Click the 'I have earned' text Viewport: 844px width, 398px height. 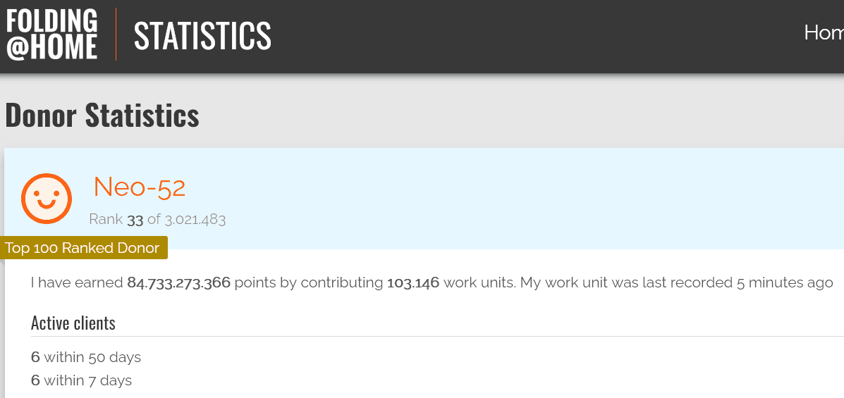[77, 283]
